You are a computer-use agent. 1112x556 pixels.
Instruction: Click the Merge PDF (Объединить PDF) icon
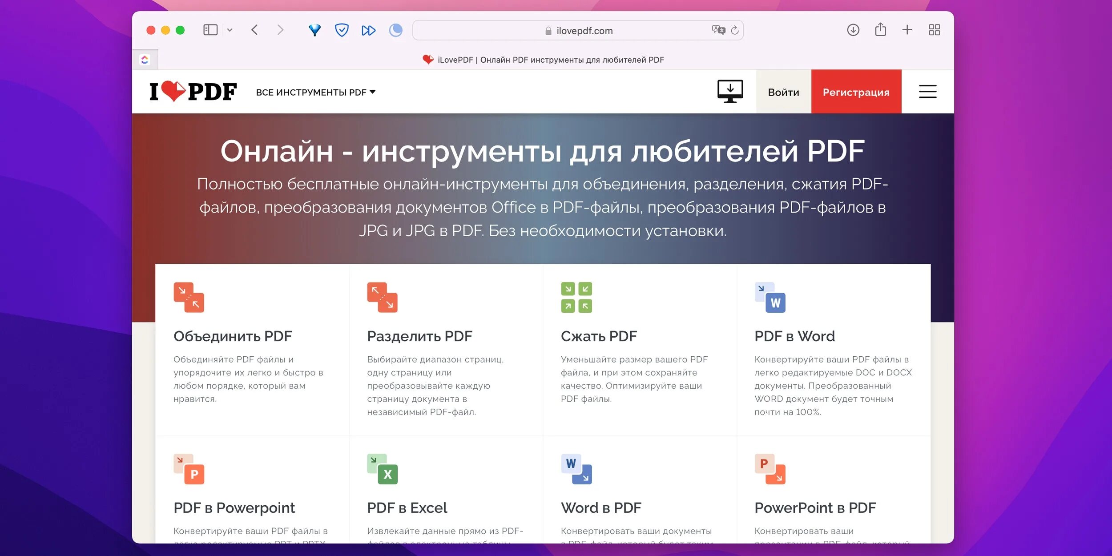coord(189,297)
